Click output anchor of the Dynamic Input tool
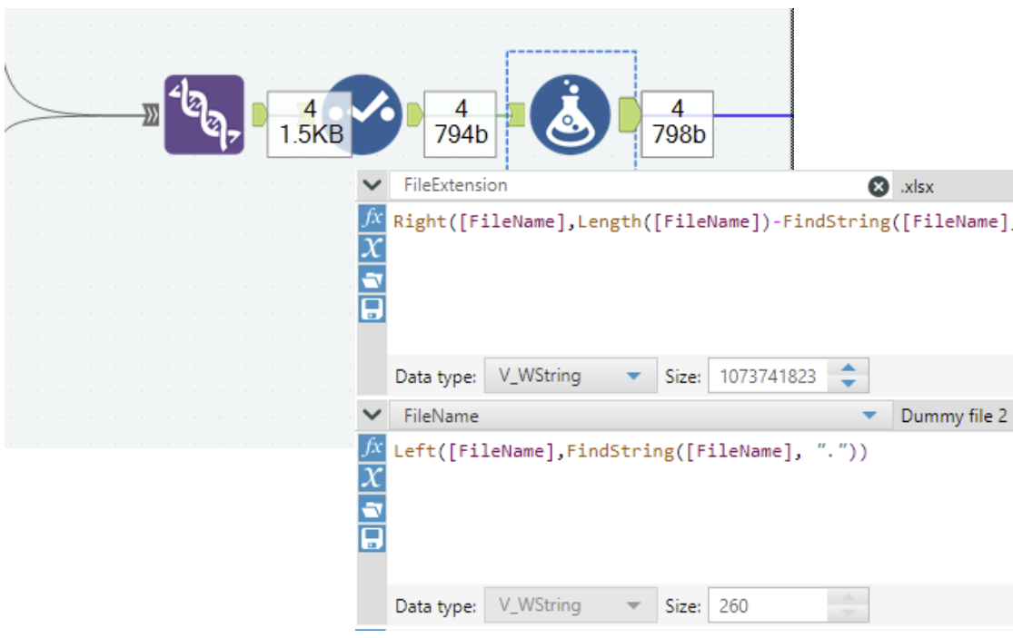The image size is (1013, 638). (259, 115)
